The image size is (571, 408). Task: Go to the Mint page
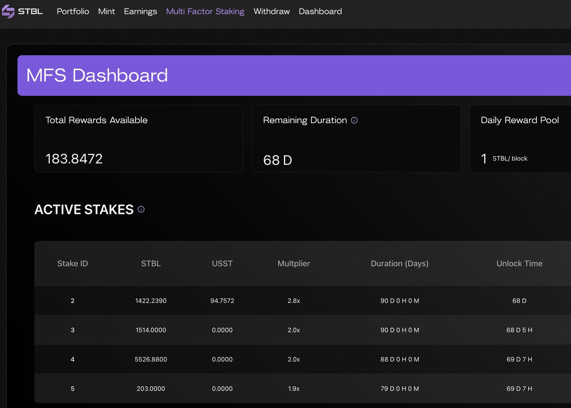tap(107, 11)
